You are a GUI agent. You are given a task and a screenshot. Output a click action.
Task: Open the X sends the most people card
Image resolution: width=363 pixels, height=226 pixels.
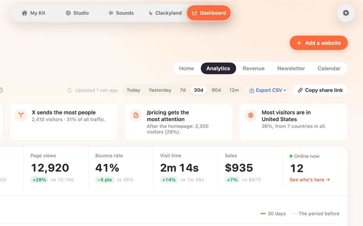click(64, 122)
